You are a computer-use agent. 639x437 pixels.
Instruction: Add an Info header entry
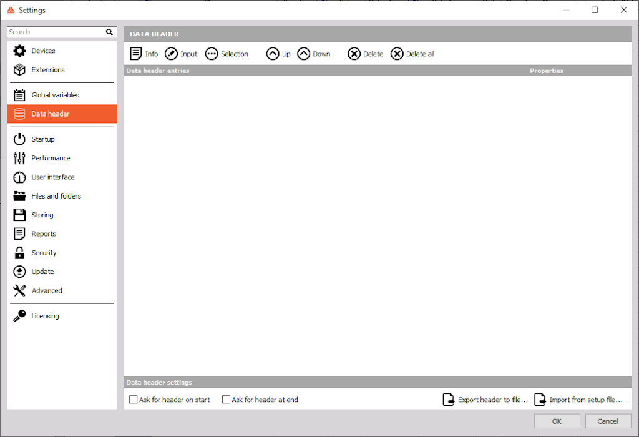[x=144, y=54]
